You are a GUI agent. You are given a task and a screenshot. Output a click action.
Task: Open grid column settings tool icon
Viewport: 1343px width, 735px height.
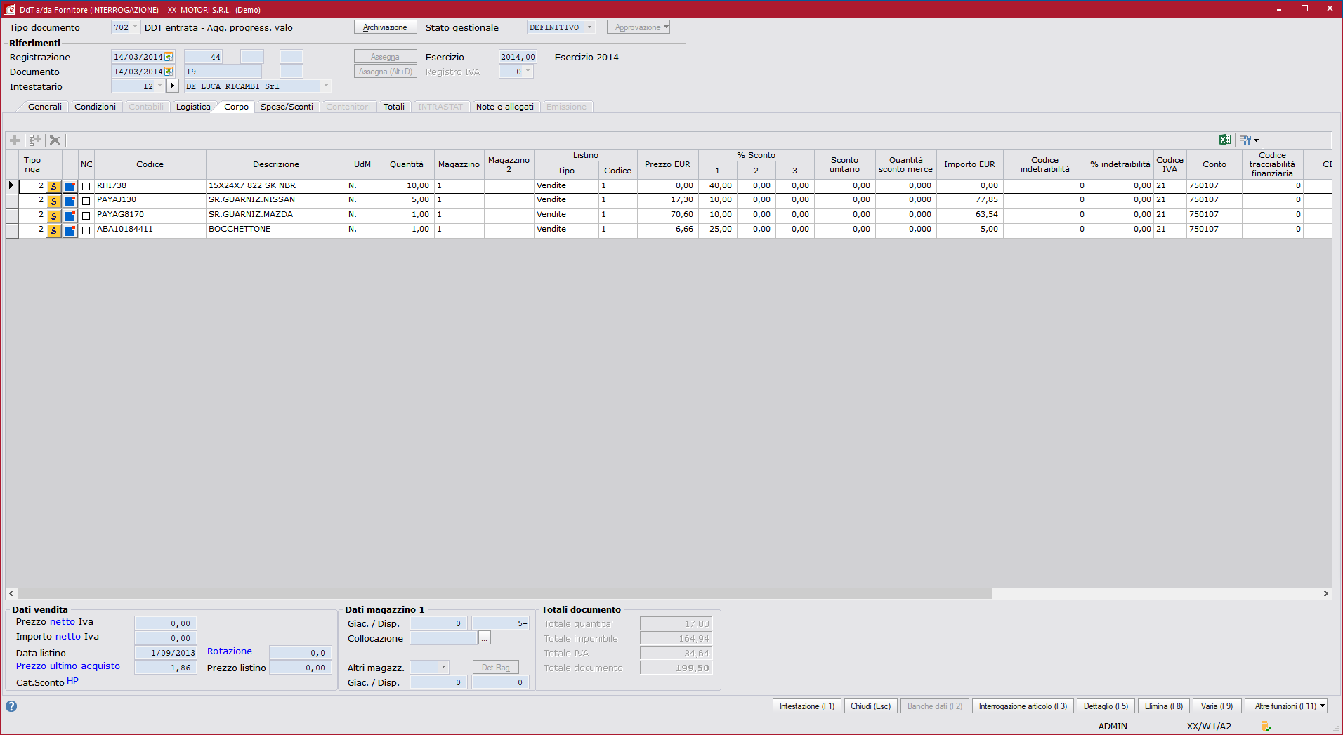tap(1245, 140)
